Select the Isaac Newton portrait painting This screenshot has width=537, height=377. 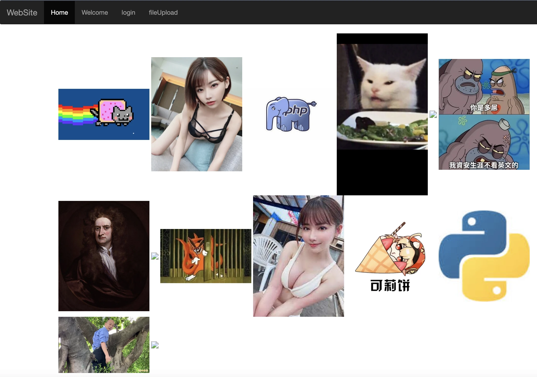coord(104,256)
